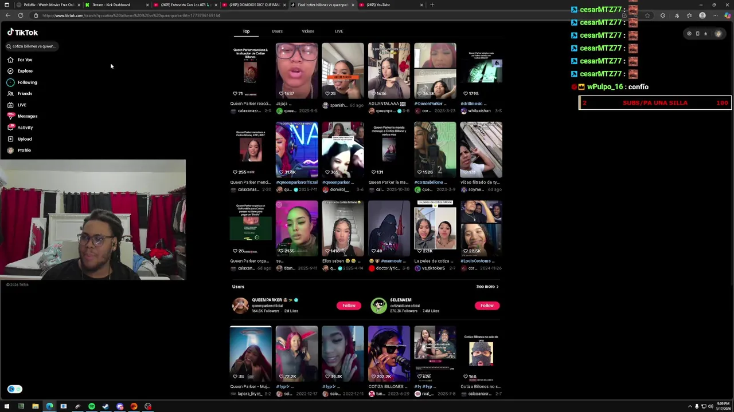Image resolution: width=734 pixels, height=412 pixels.
Task: Click 'video filtrado de ty...' caption
Action: pos(480,183)
